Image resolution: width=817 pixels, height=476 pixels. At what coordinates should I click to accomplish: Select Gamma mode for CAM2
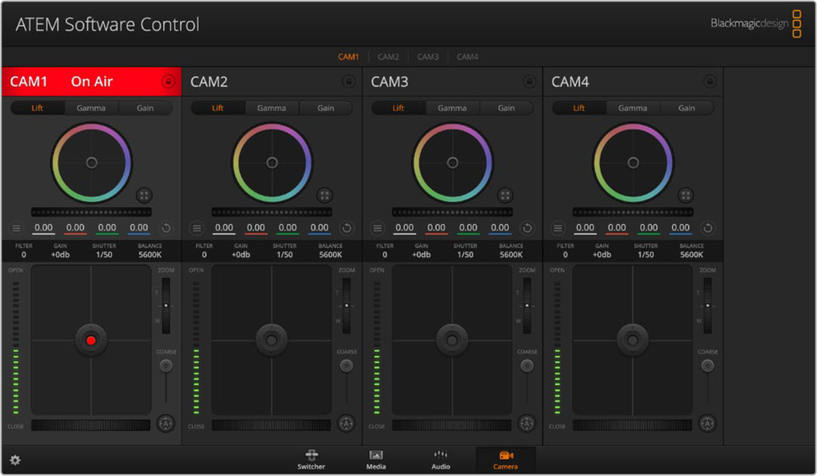271,108
